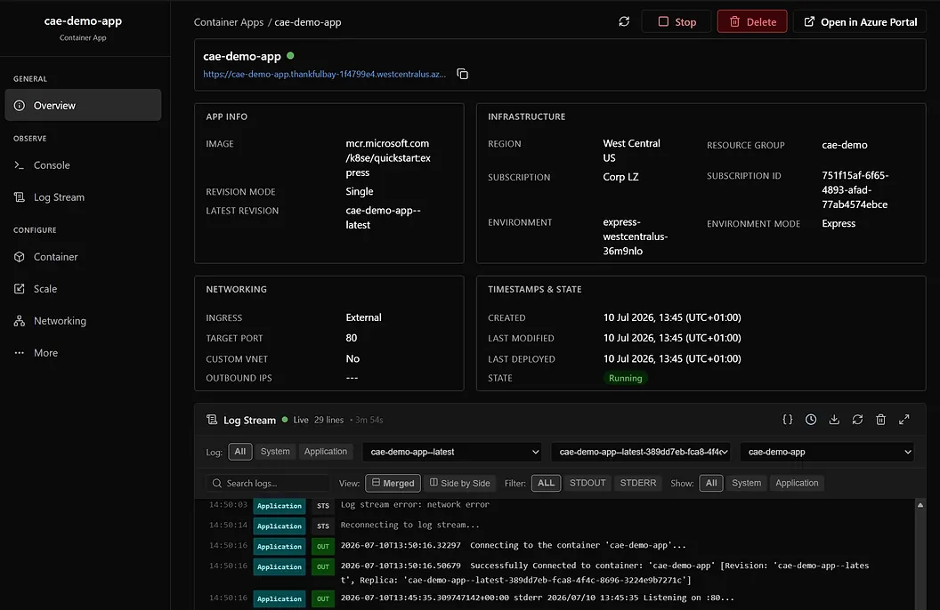Viewport: 940px width, 610px height.
Task: Click the 'Reconnecting to log stream...' log line
Action: 410,525
